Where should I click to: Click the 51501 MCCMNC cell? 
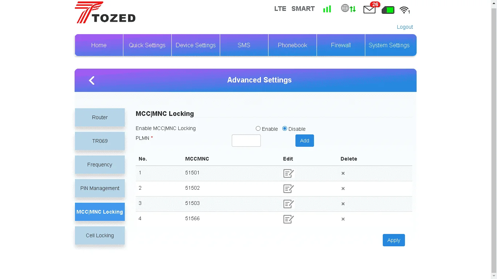coord(192,173)
